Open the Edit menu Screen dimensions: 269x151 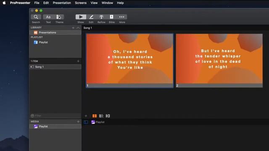46,3
